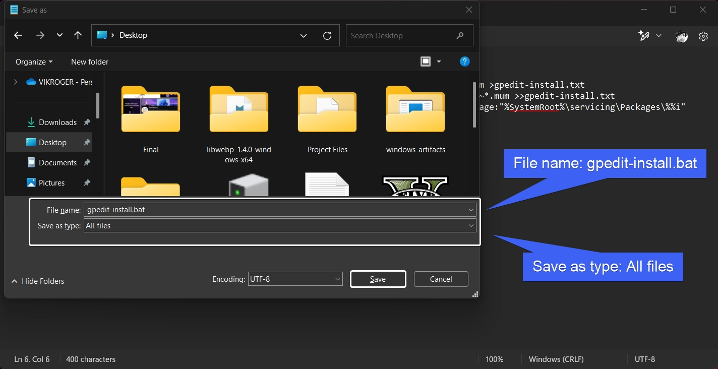
Task: Expand the chevron beside Notepad's Copilot icon
Action: coord(659,36)
